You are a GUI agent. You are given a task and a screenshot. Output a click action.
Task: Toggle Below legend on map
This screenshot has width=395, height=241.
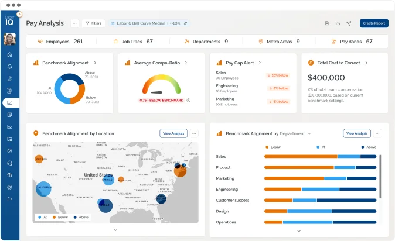click(60, 217)
